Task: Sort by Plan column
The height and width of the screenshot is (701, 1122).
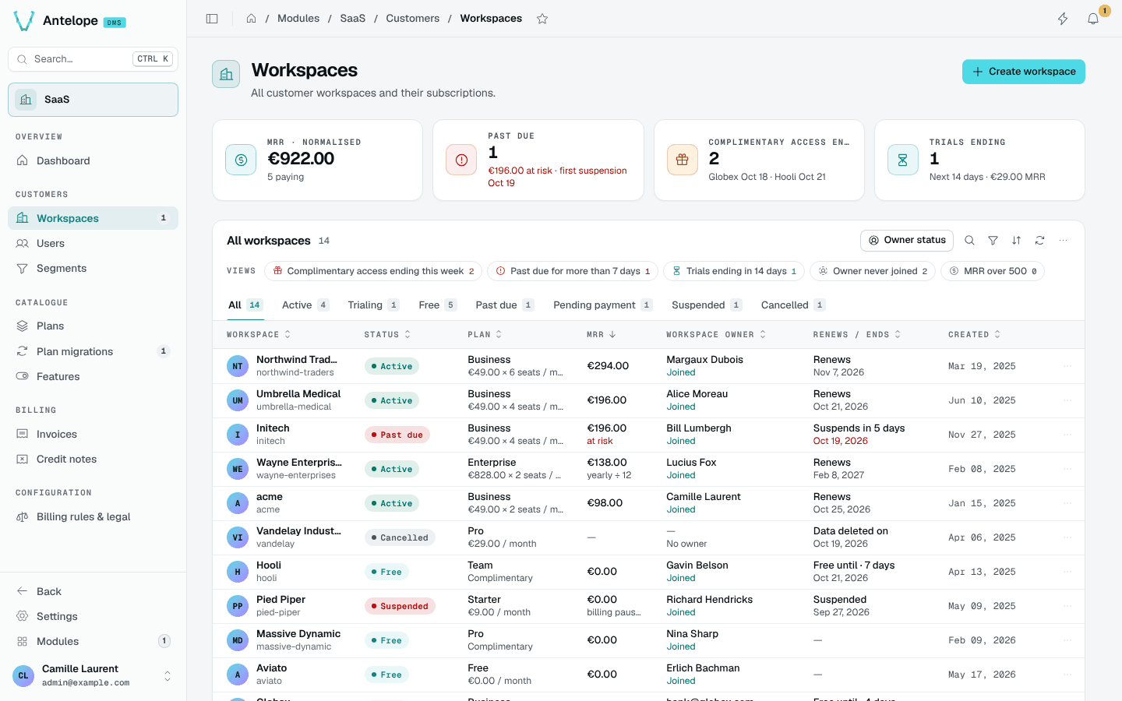Action: (485, 335)
